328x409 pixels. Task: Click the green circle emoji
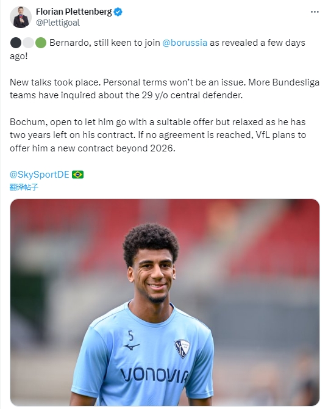(41, 43)
